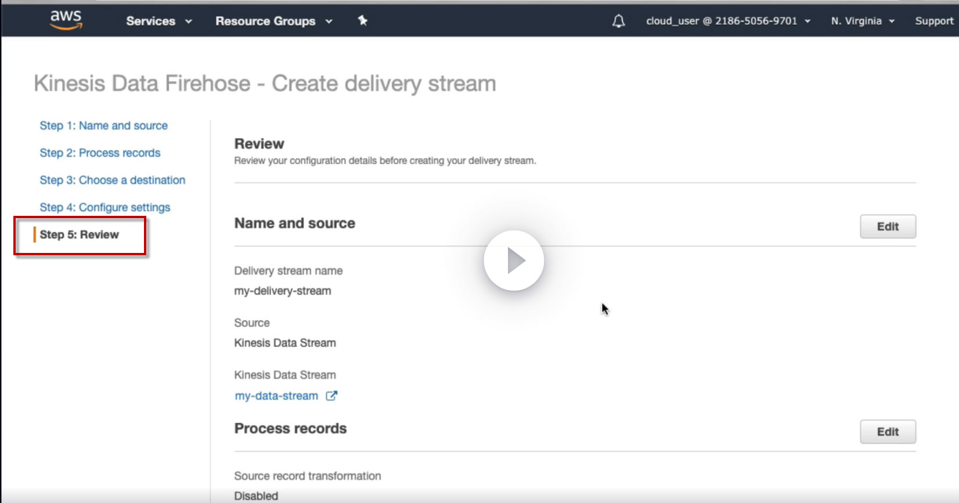Click the pin favorites icon
Screen dimensions: 959x503
(363, 21)
